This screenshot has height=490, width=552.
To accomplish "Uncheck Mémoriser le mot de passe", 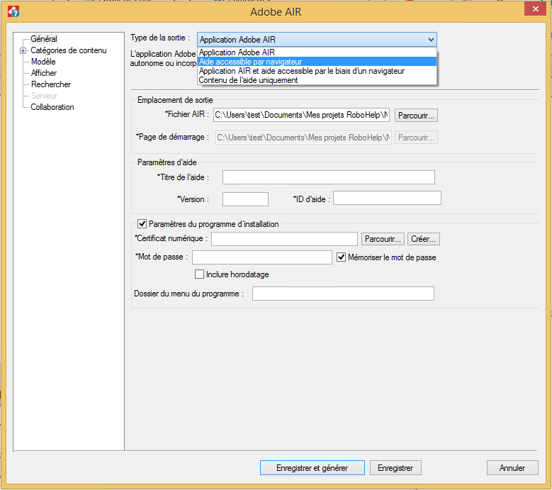I will (341, 257).
